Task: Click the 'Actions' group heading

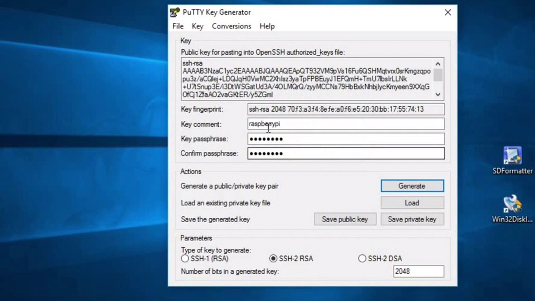Action: [x=191, y=171]
